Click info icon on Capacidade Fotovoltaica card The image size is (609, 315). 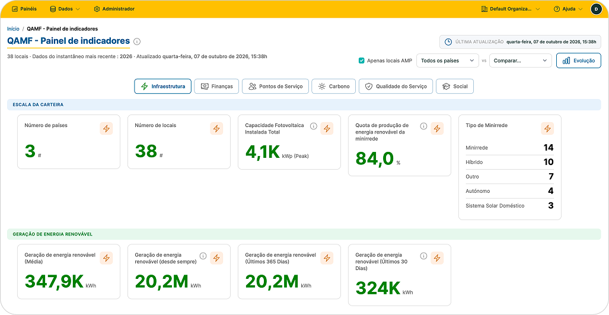coord(314,126)
